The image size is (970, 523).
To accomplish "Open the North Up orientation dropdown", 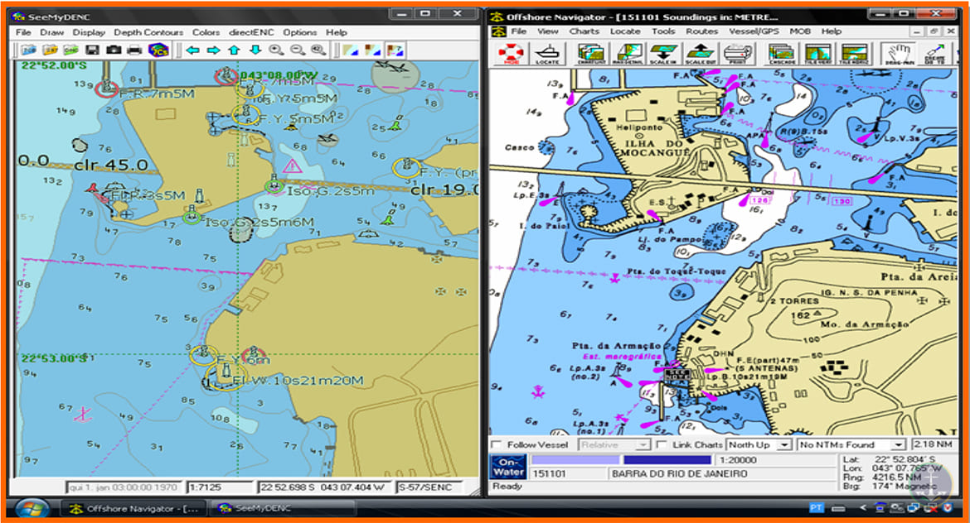I will coord(759,444).
